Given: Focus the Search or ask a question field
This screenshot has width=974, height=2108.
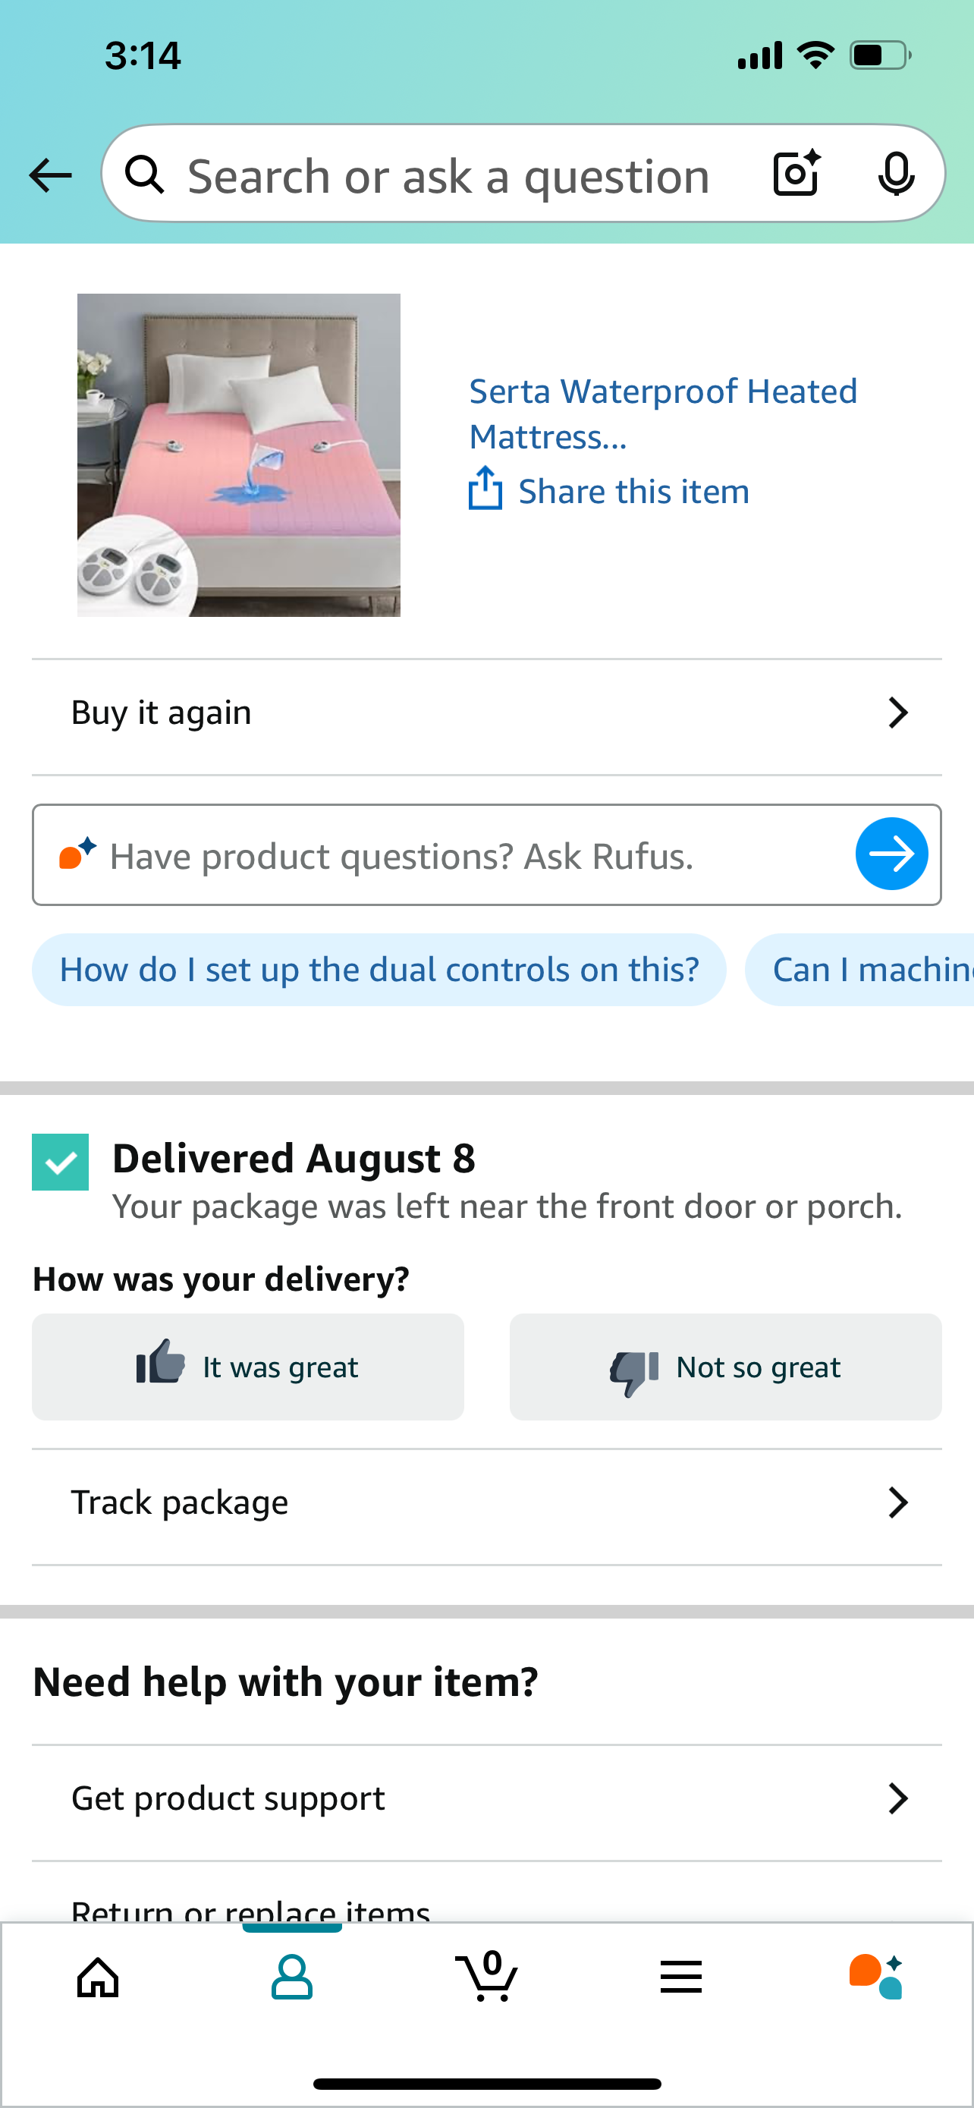Looking at the screenshot, I should click(448, 175).
